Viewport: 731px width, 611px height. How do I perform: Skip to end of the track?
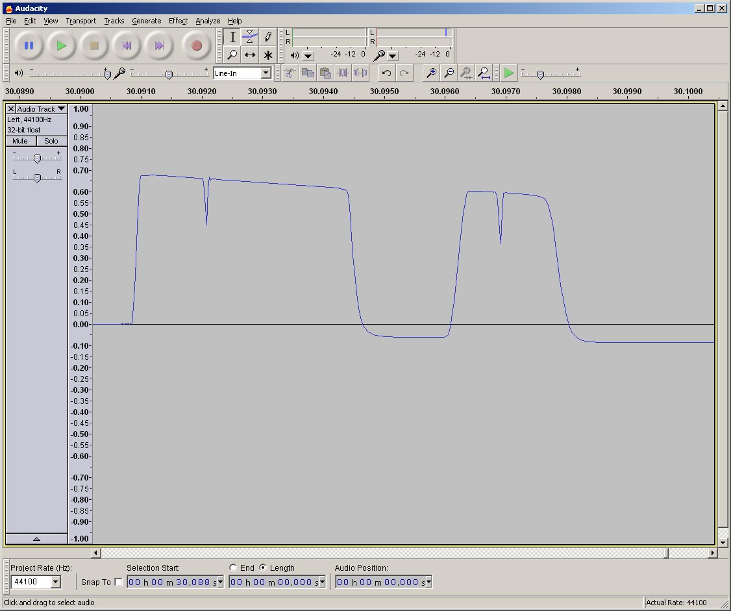tap(160, 45)
